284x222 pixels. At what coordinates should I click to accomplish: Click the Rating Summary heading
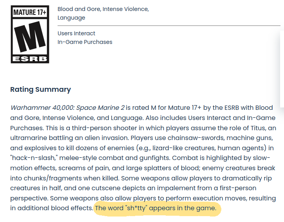coord(40,89)
